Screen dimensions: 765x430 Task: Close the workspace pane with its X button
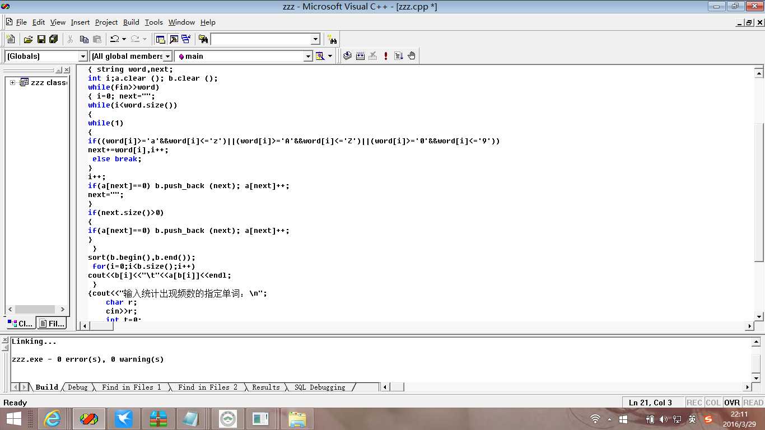pyautogui.click(x=67, y=70)
